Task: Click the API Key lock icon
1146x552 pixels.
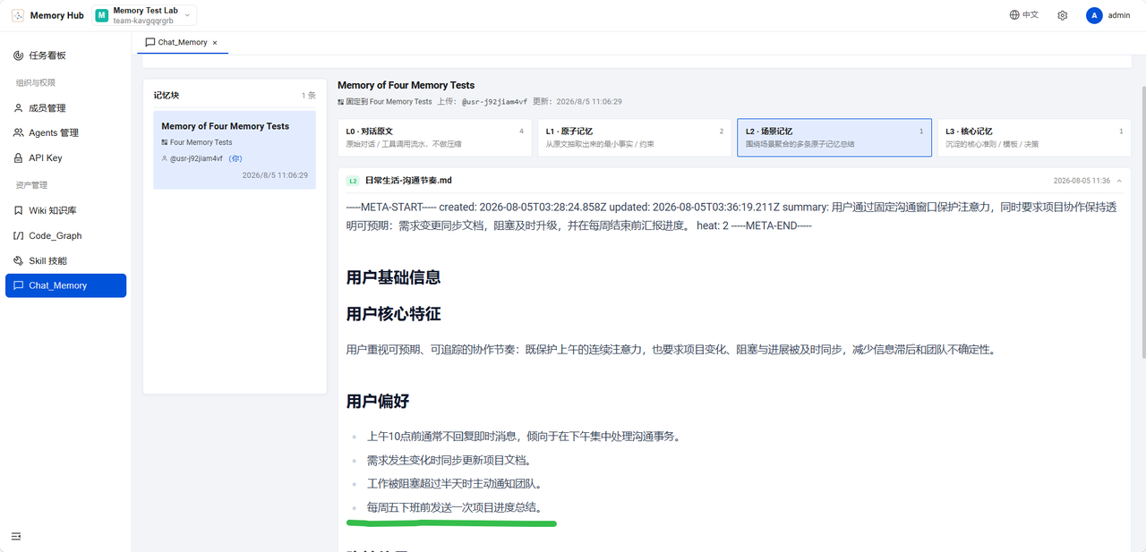Action: click(x=19, y=157)
